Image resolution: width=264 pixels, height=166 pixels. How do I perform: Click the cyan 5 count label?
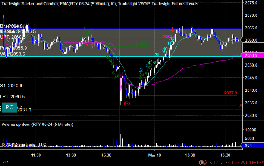pos(150,60)
